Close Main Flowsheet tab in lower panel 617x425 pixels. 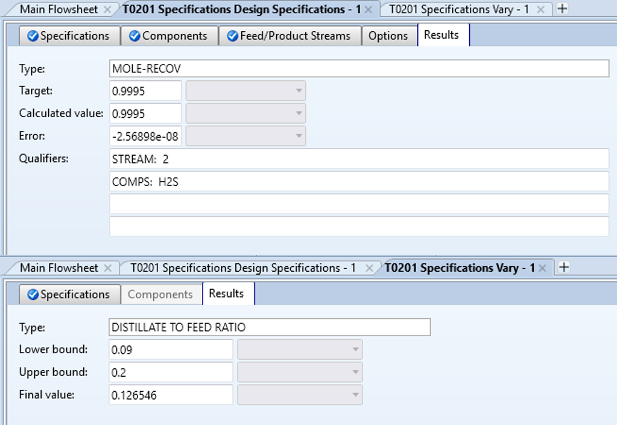(107, 268)
